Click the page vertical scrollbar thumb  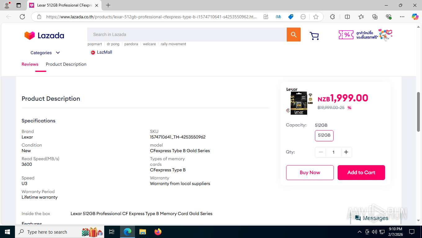pos(418,112)
